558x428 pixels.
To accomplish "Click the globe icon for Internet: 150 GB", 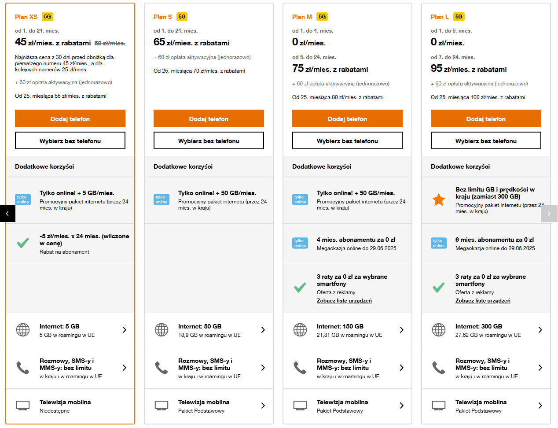I will pyautogui.click(x=300, y=330).
